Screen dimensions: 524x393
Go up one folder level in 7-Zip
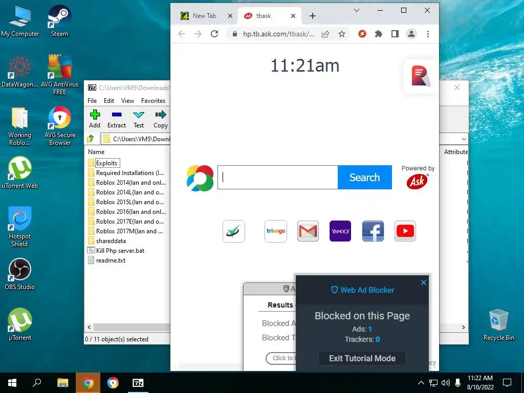[x=91, y=139]
